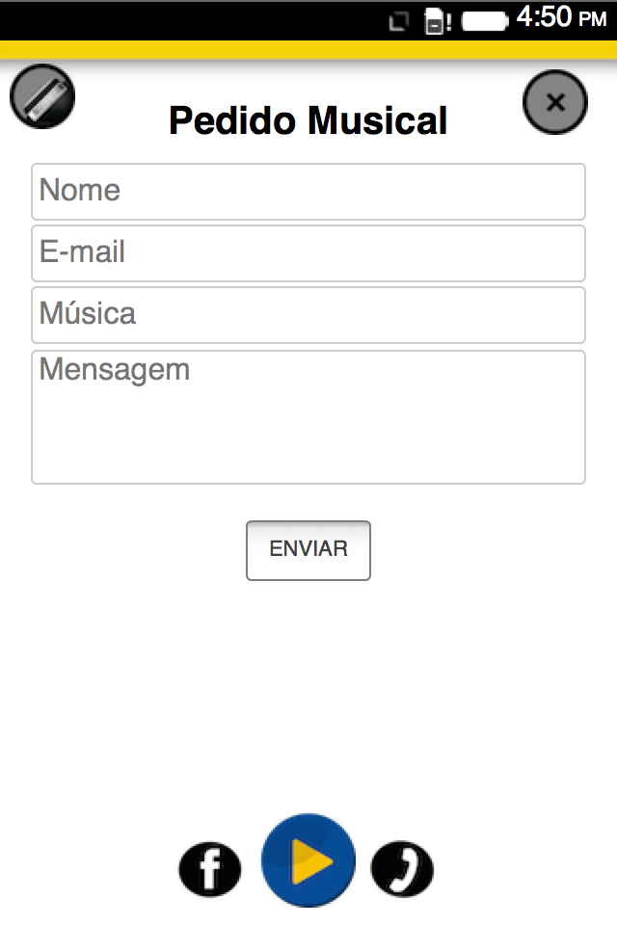Screen dimensions: 617x925
Task: Tap the yellow header stripe
Action: pos(308,50)
